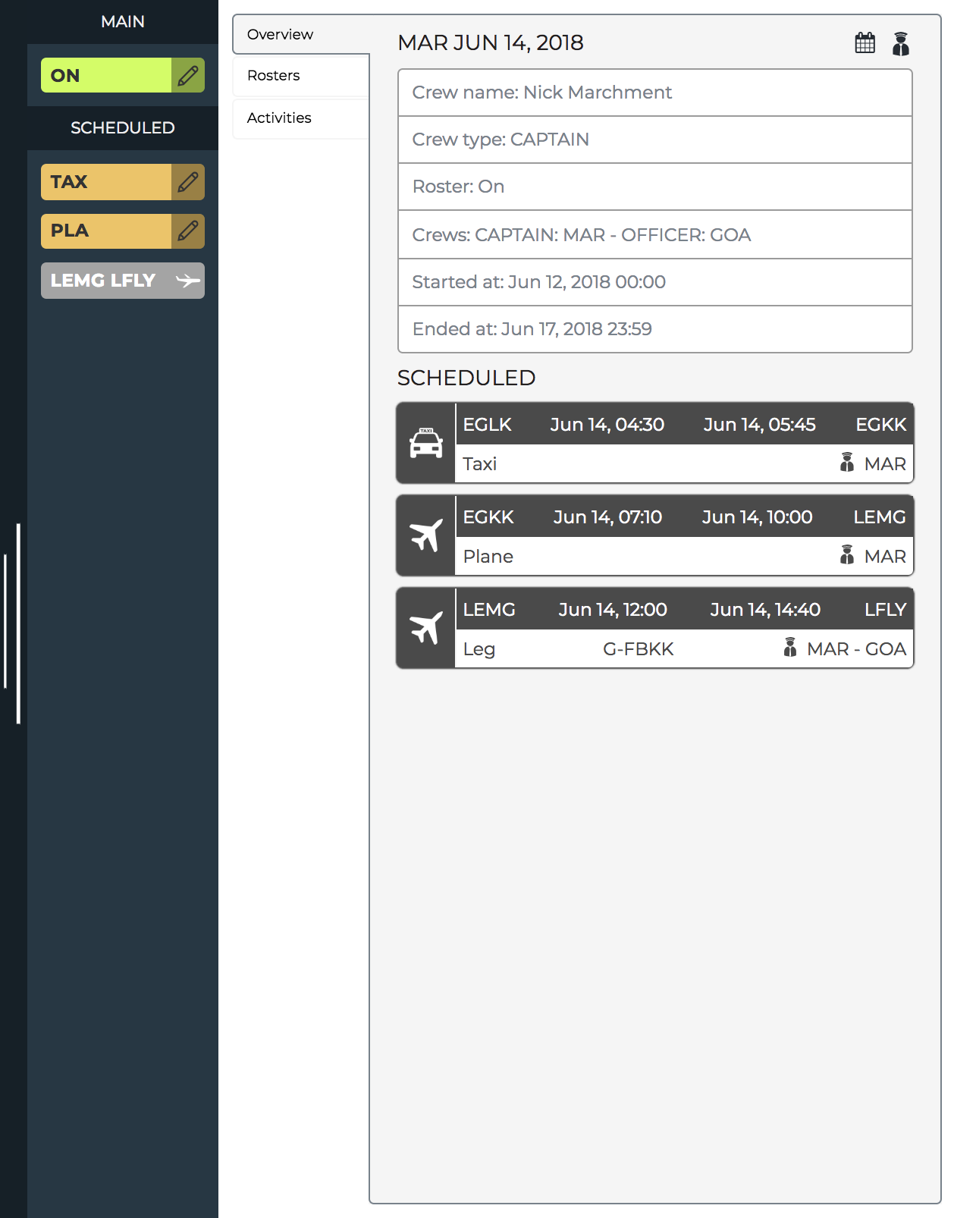This screenshot has height=1218, width=954.
Task: Open the LEMG LFLY flight item
Action: tap(106, 281)
